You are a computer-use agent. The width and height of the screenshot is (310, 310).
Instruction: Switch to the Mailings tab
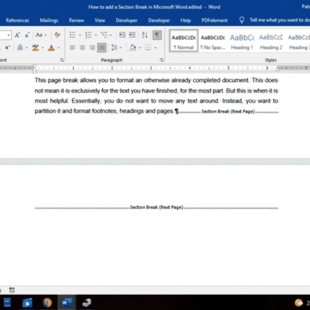49,20
